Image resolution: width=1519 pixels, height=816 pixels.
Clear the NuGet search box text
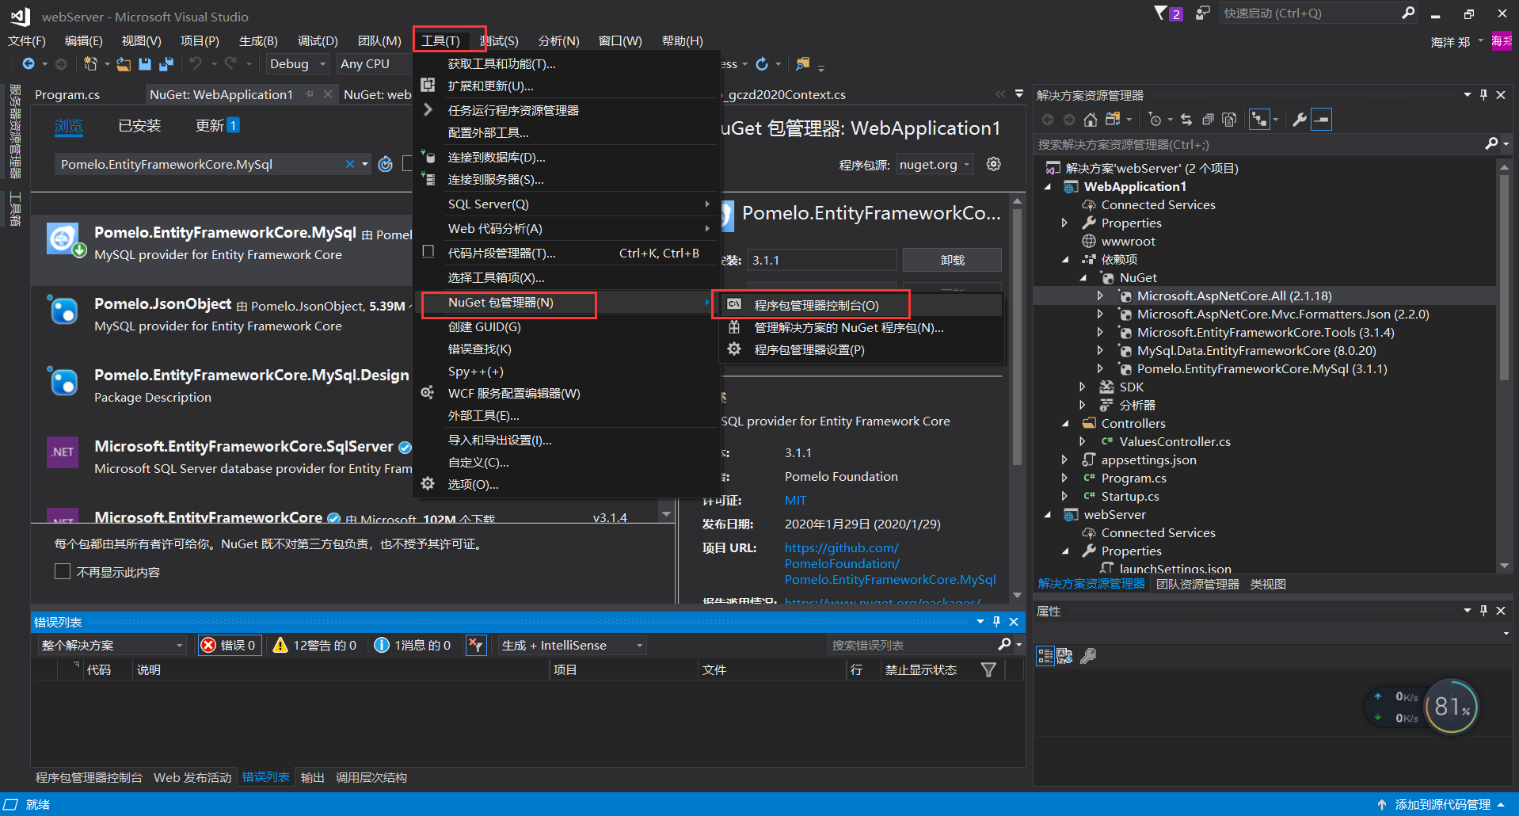350,164
